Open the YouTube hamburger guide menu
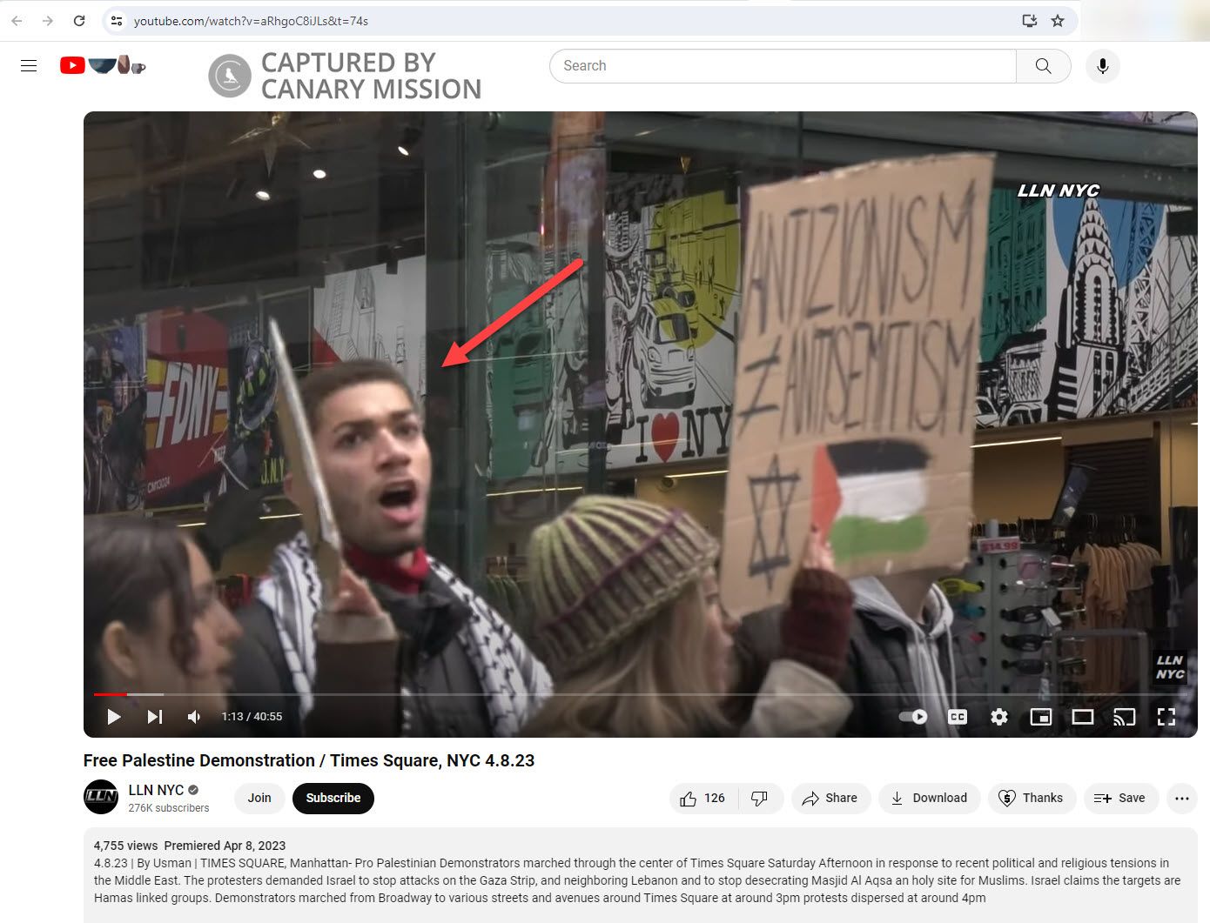 coord(29,65)
